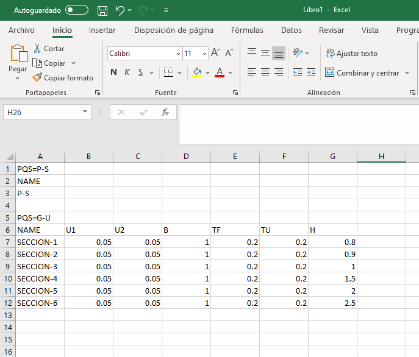Apply red font color
The height and width of the screenshot is (357, 419).
(x=220, y=72)
